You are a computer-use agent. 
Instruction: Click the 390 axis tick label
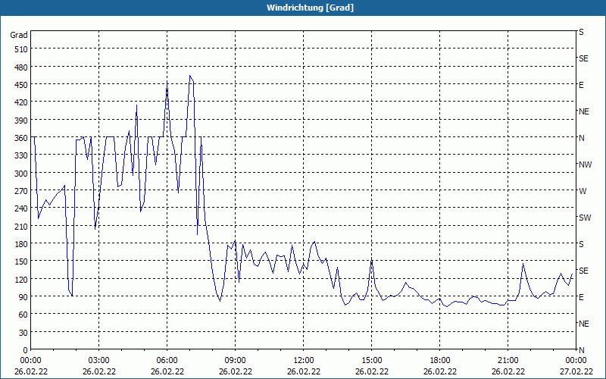21,121
